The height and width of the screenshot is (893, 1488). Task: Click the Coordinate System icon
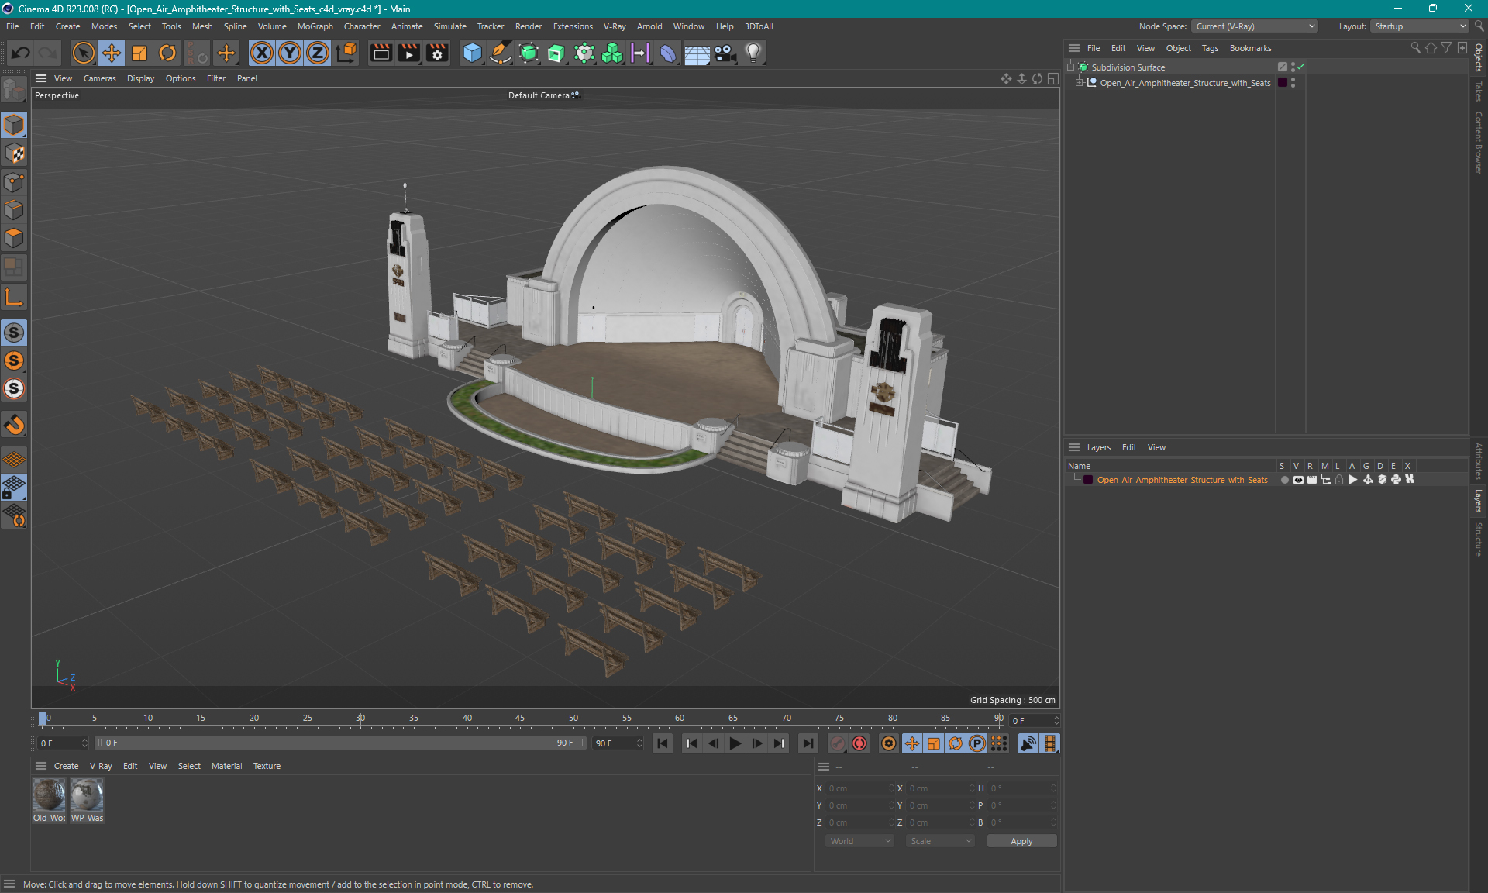(x=346, y=53)
